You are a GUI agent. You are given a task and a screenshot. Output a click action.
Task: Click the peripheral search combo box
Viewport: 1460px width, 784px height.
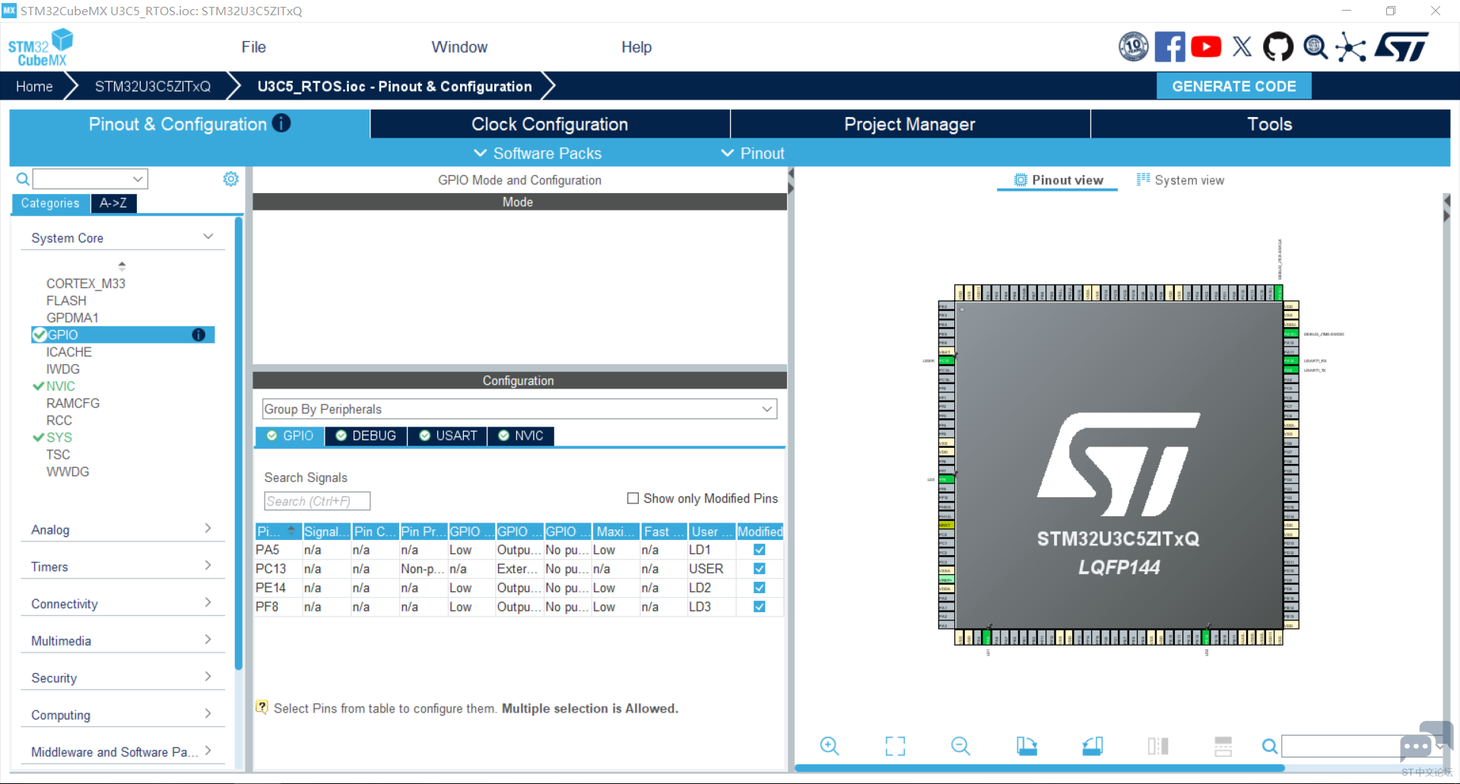coord(90,179)
